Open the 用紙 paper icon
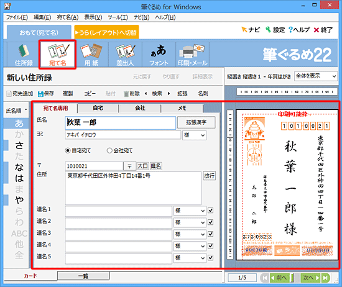Screen dimensions: 342x287 pos(91,55)
